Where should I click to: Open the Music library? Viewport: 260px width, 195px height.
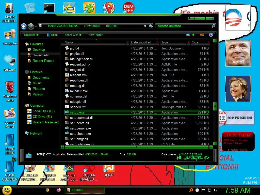click(x=37, y=83)
